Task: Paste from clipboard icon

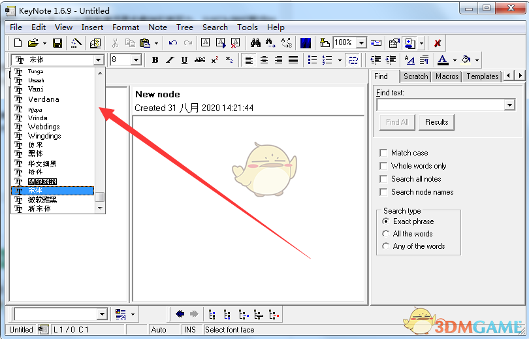Action: click(x=145, y=43)
